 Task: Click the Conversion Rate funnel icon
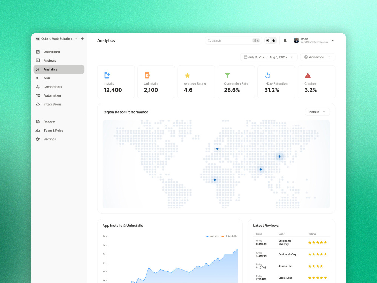click(227, 75)
